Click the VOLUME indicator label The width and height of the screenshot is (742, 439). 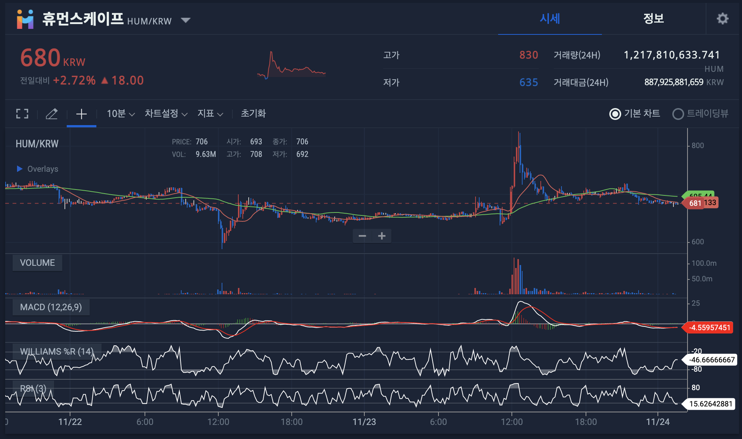tap(37, 263)
